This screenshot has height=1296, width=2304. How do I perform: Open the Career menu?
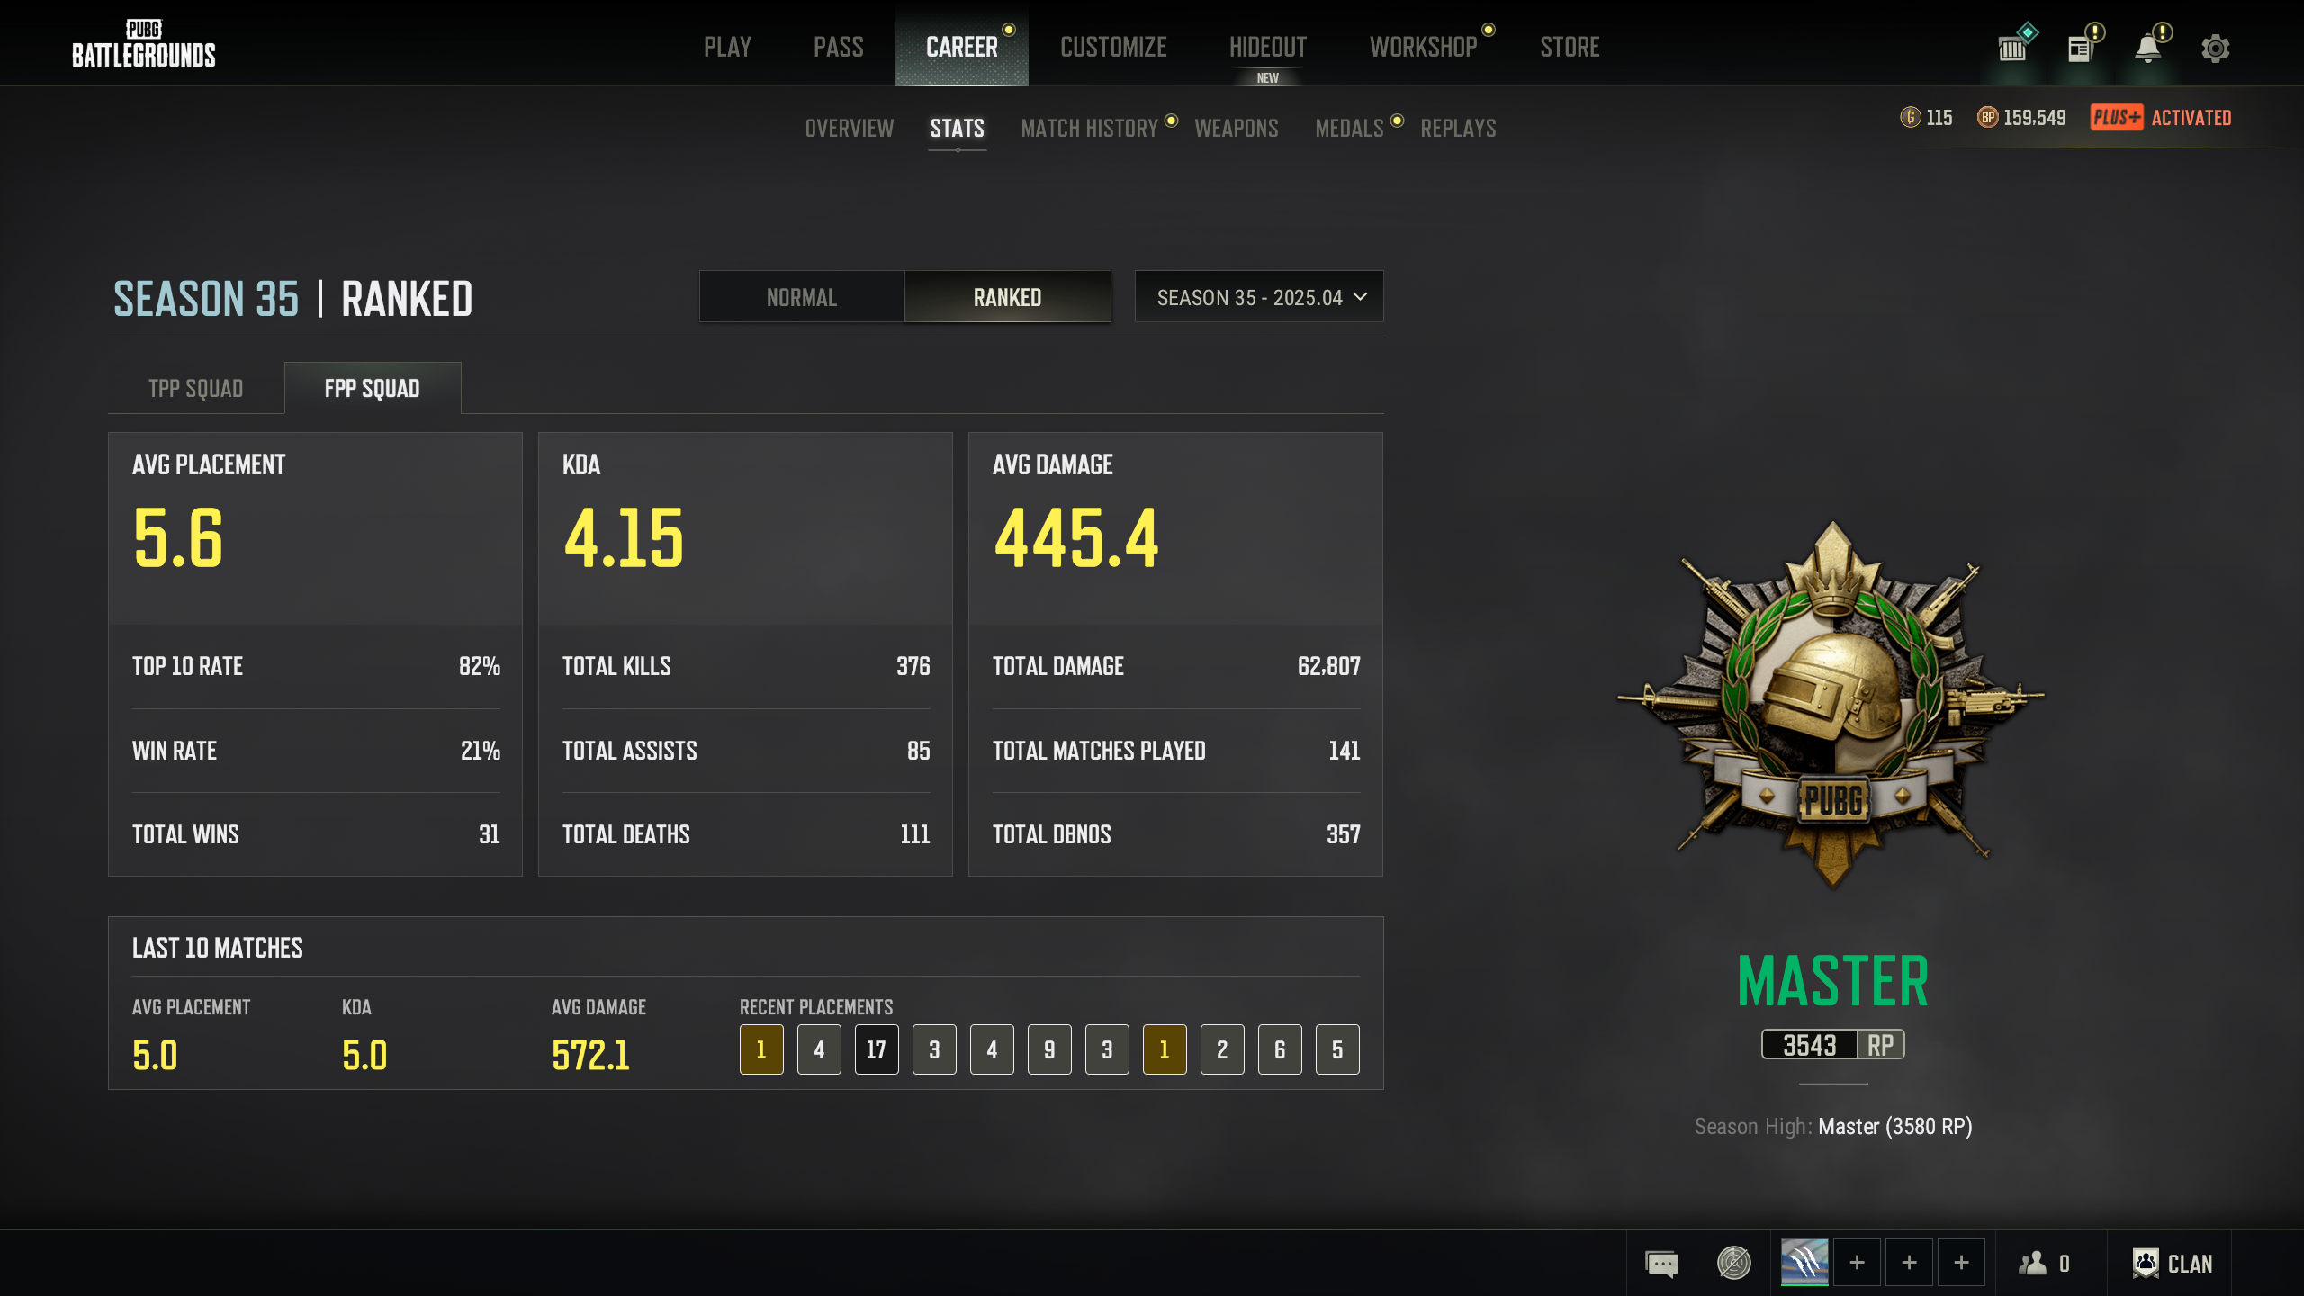962,47
